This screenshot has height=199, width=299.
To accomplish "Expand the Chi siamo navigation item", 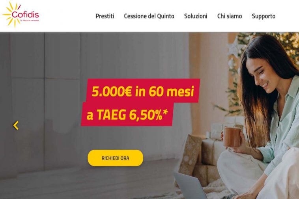I will coord(230,16).
